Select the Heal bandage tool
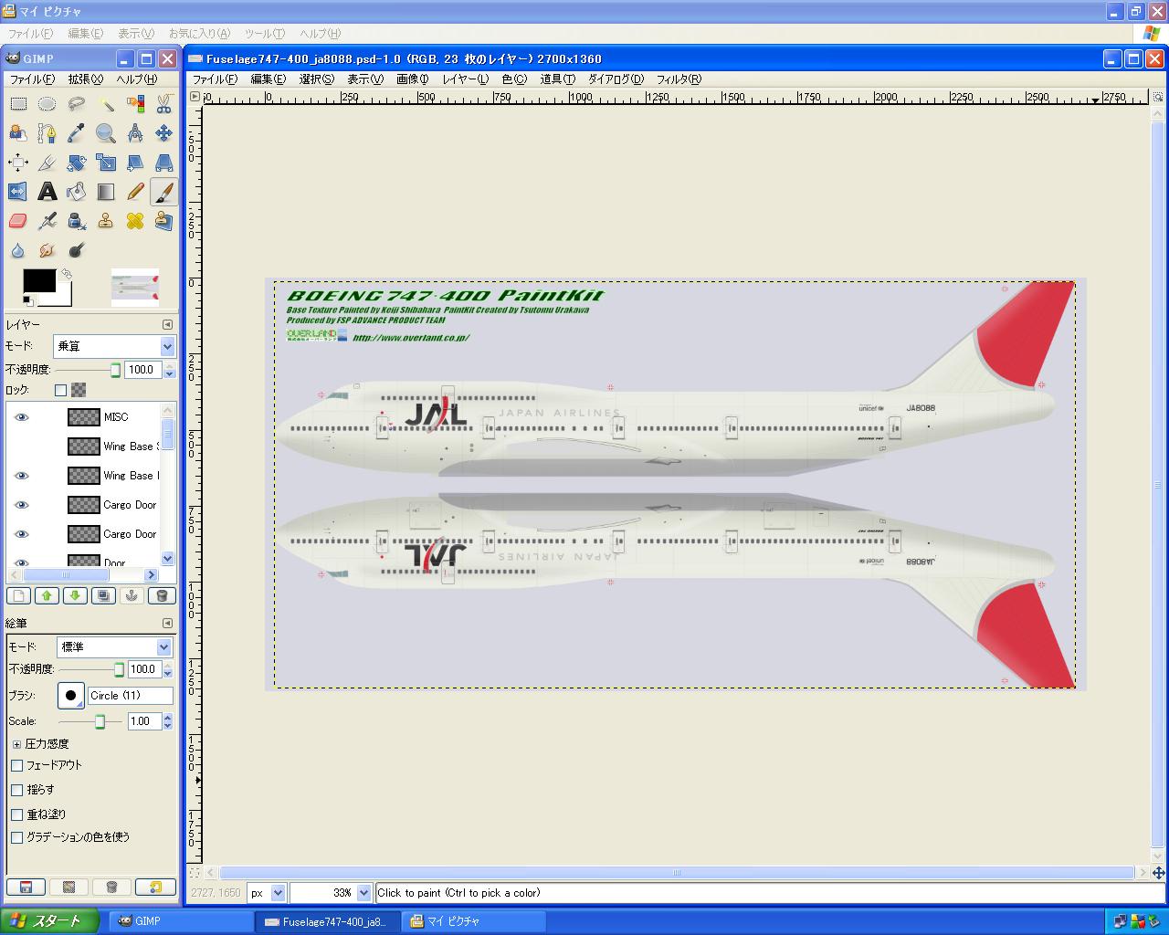The height and width of the screenshot is (935, 1169). [x=134, y=221]
